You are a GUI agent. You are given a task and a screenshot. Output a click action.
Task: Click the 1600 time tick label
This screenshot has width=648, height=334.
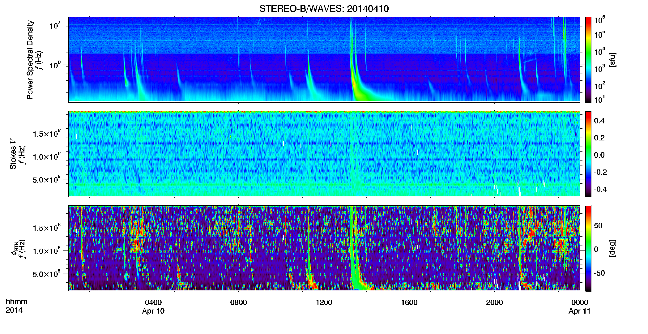click(409, 302)
